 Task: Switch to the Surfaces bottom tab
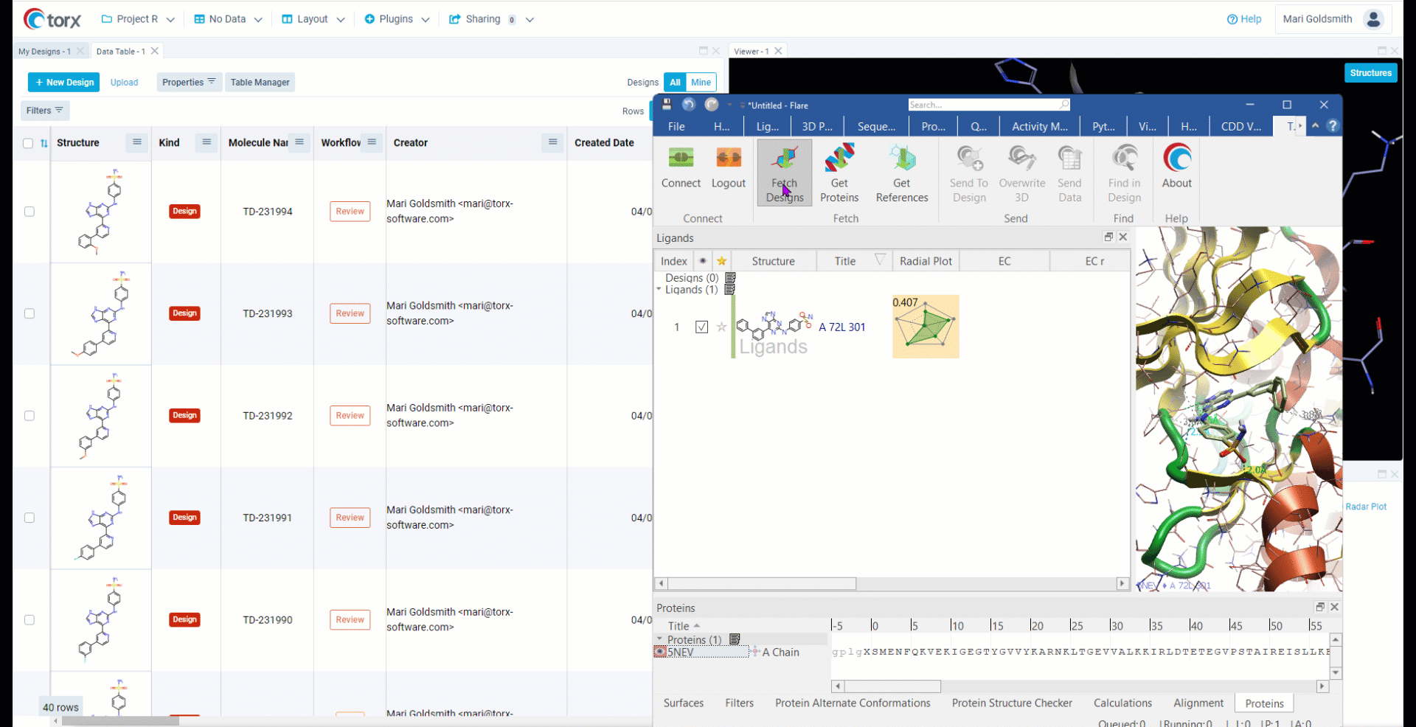(x=684, y=703)
